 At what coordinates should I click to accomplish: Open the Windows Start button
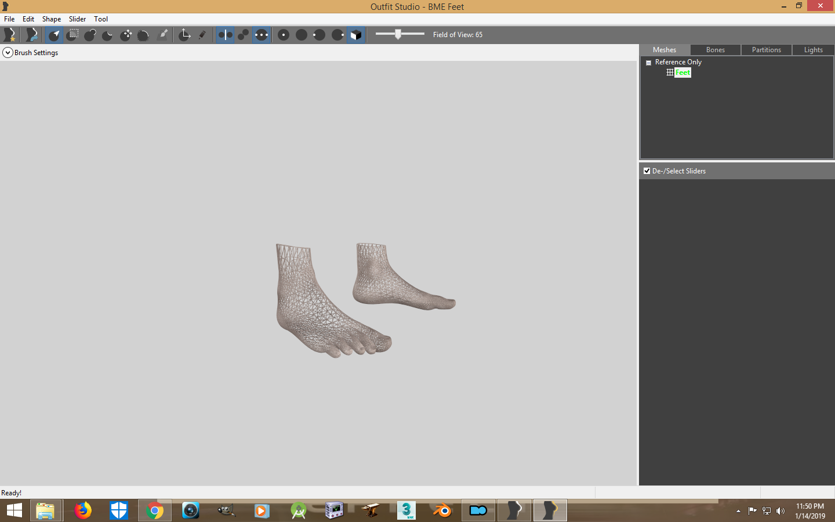click(x=14, y=510)
